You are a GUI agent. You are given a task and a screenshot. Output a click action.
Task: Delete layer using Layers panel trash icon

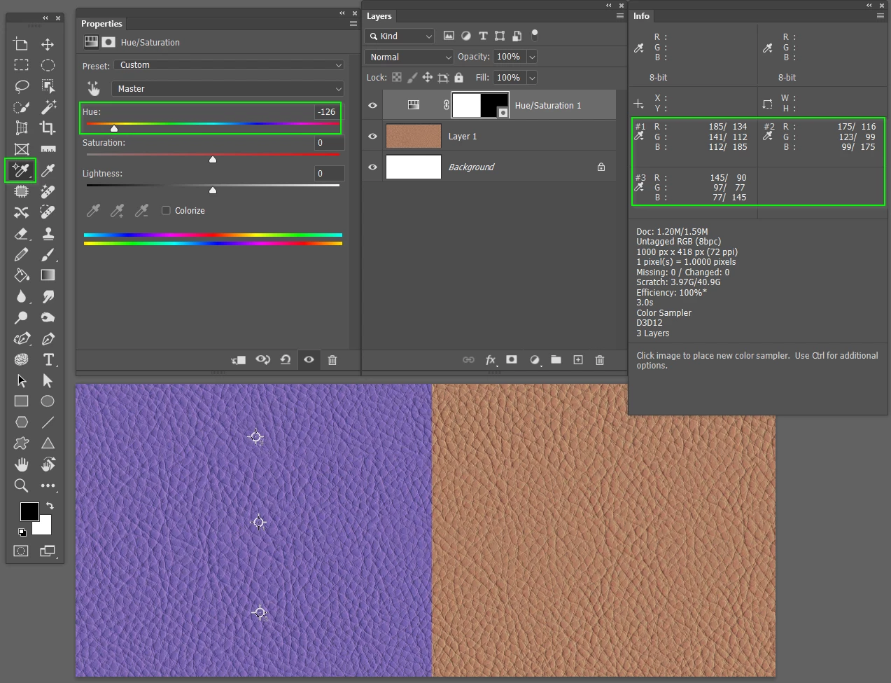600,360
